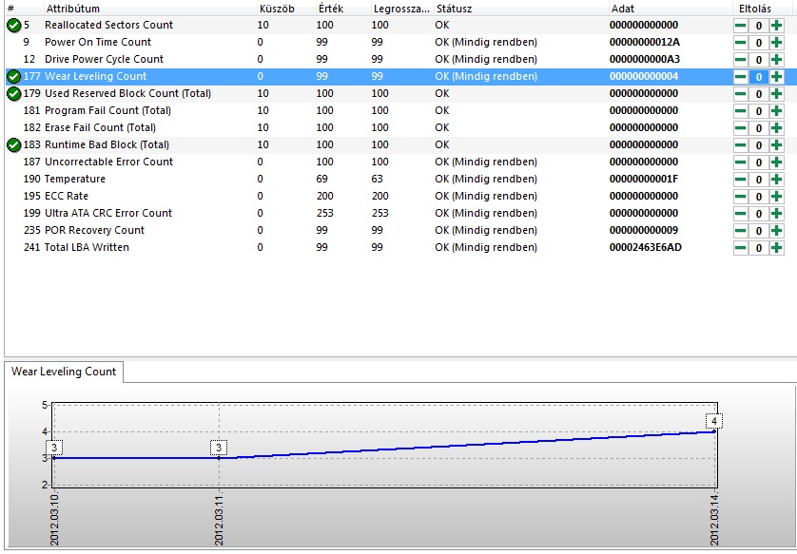
Task: Sort by Attribútum column header
Action: point(150,9)
